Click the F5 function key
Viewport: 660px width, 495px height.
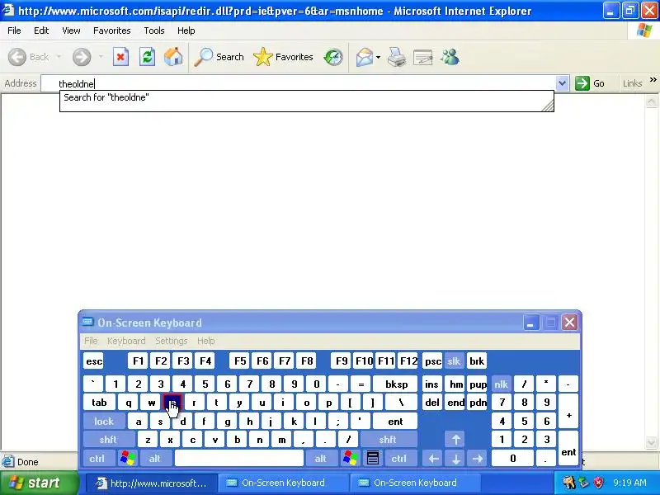[x=240, y=361]
